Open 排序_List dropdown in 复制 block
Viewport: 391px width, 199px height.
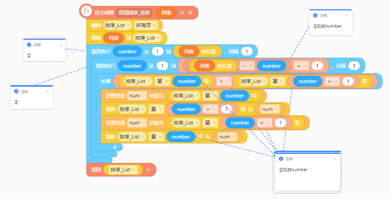(x=148, y=38)
